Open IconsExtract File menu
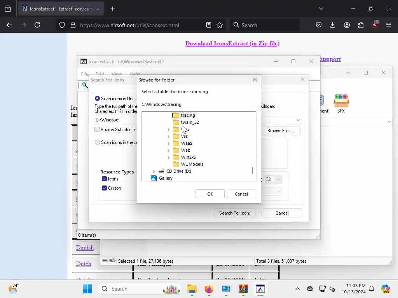 click(x=85, y=74)
